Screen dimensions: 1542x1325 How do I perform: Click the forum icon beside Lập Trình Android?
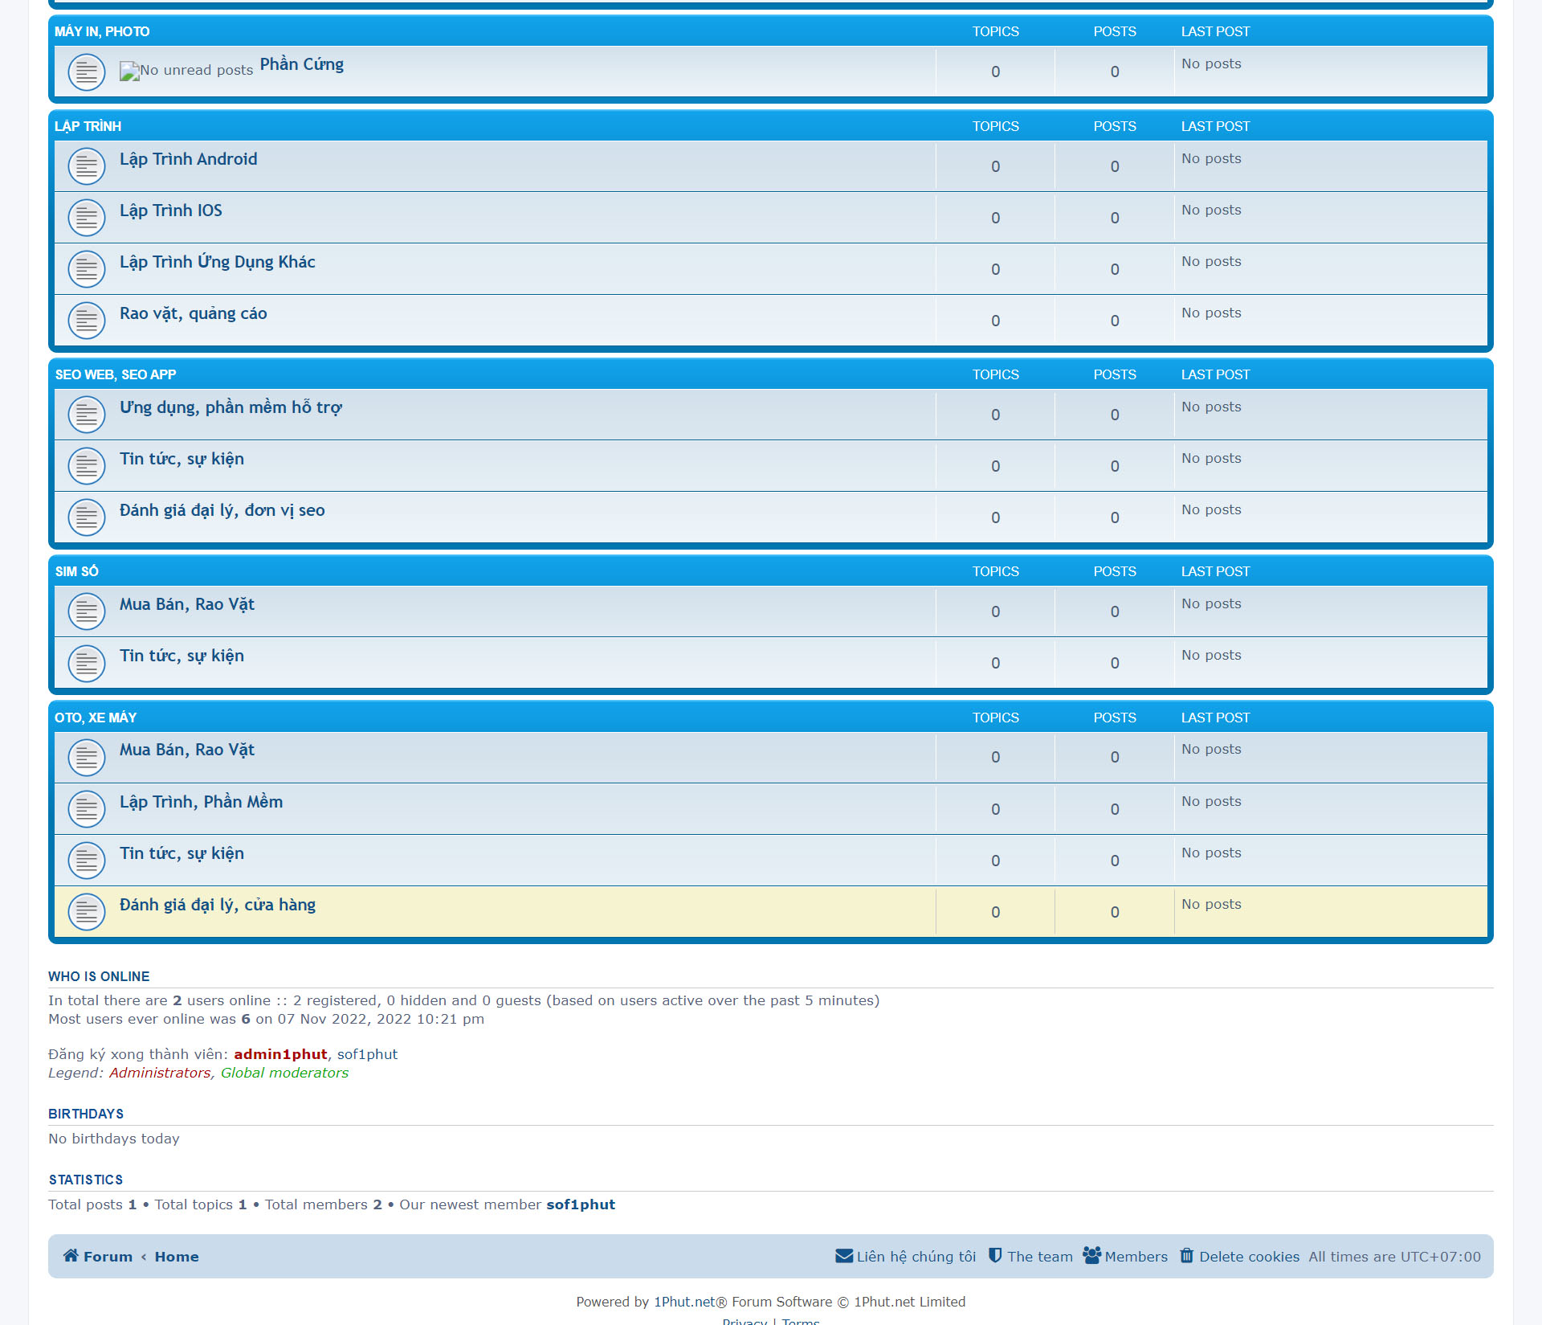coord(87,166)
